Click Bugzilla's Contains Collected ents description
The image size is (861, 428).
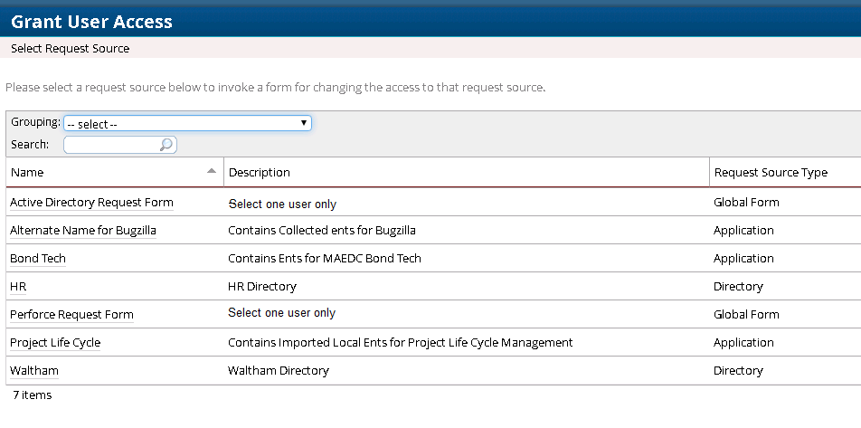tap(322, 231)
